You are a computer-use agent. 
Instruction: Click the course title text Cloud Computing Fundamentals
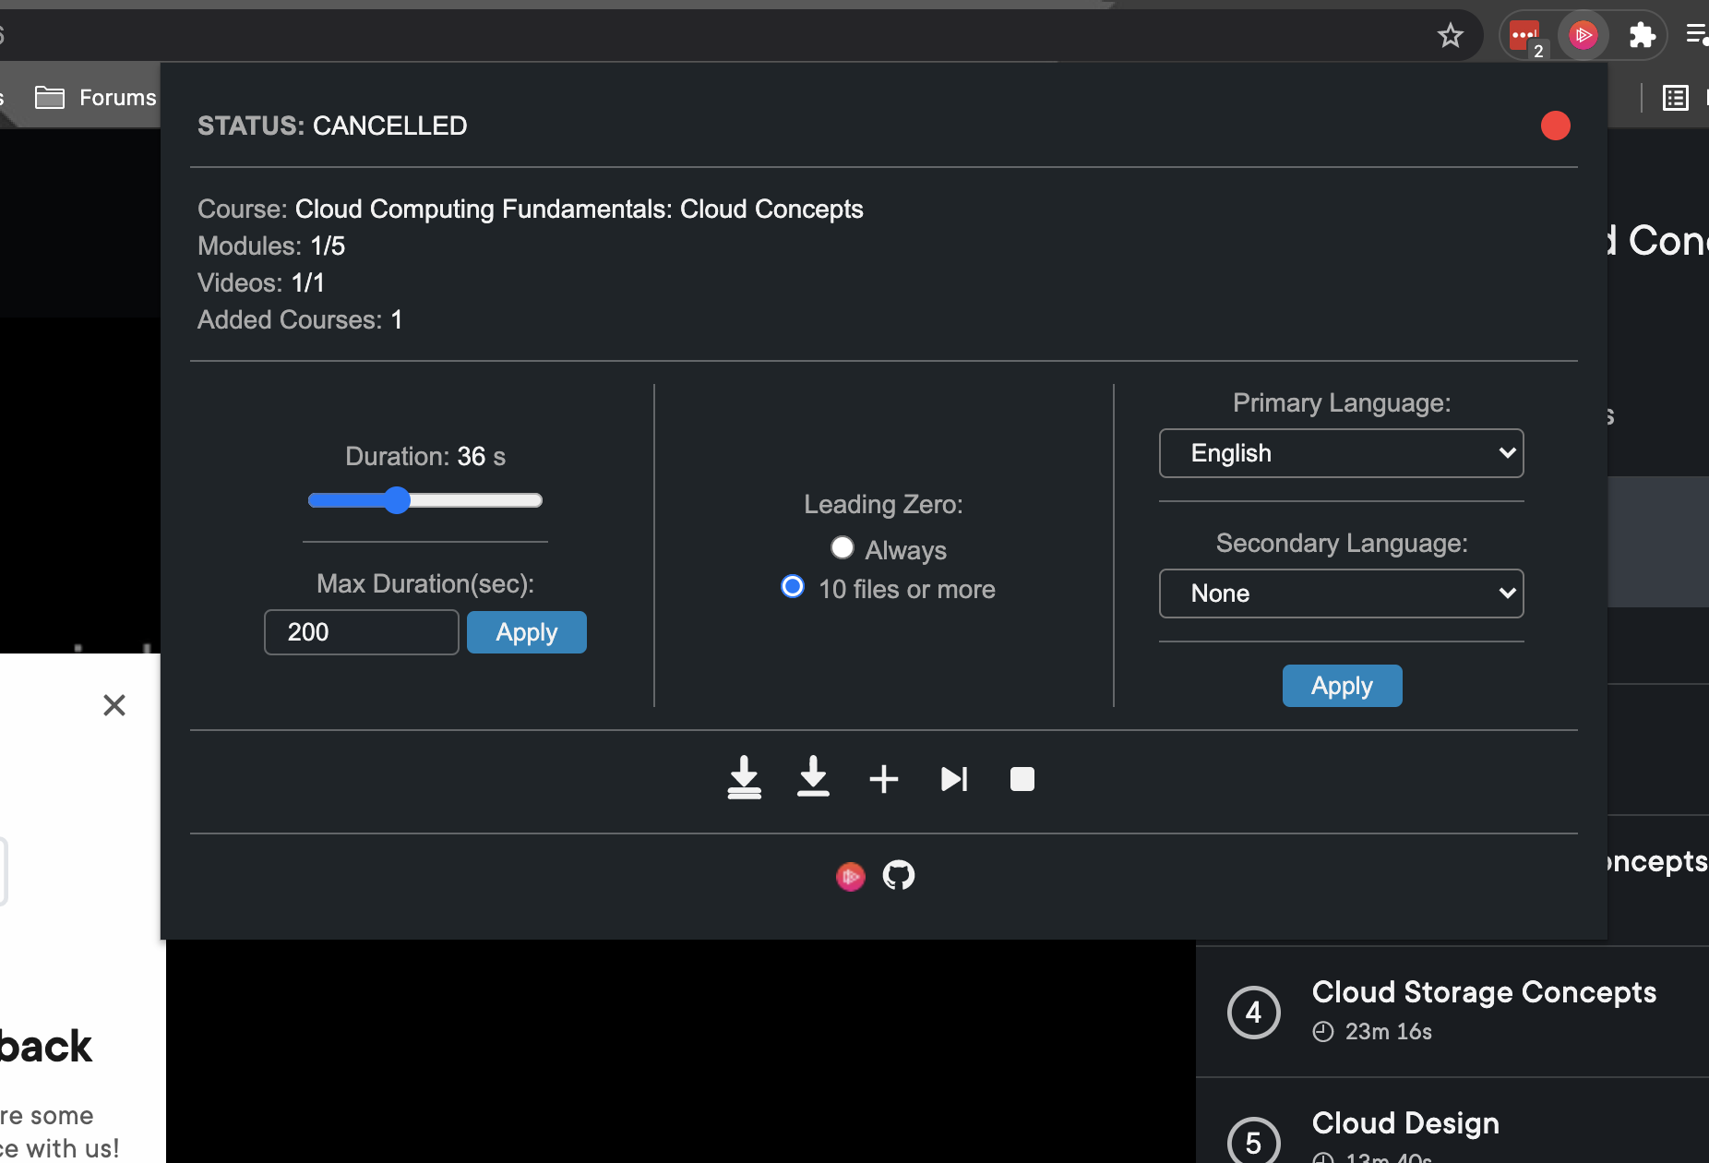580,210
